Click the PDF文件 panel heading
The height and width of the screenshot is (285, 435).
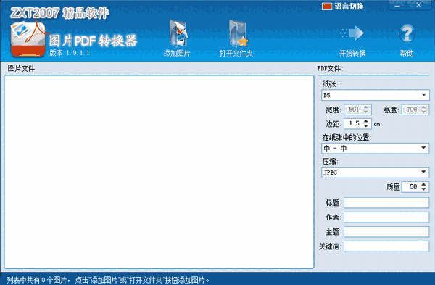coord(330,68)
